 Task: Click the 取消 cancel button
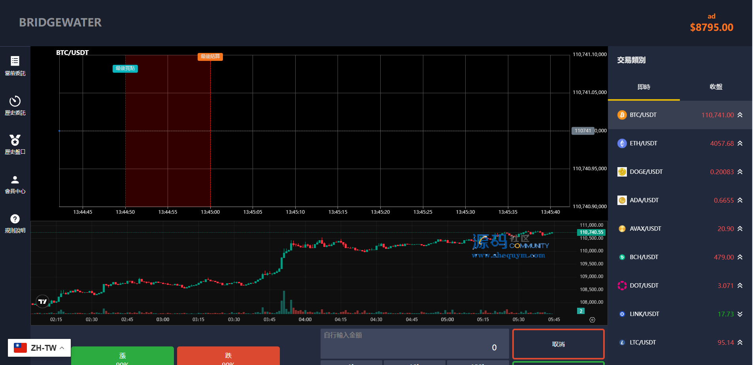[558, 344]
